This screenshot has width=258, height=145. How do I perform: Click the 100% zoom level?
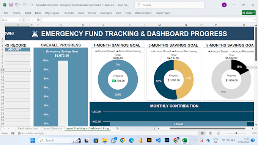click(x=254, y=133)
